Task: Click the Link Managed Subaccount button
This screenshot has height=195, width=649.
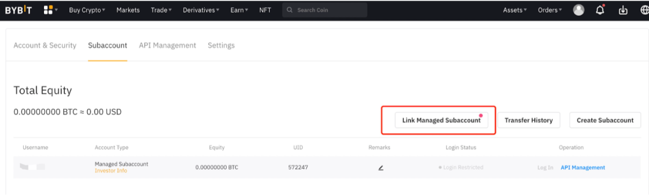Action: point(441,120)
